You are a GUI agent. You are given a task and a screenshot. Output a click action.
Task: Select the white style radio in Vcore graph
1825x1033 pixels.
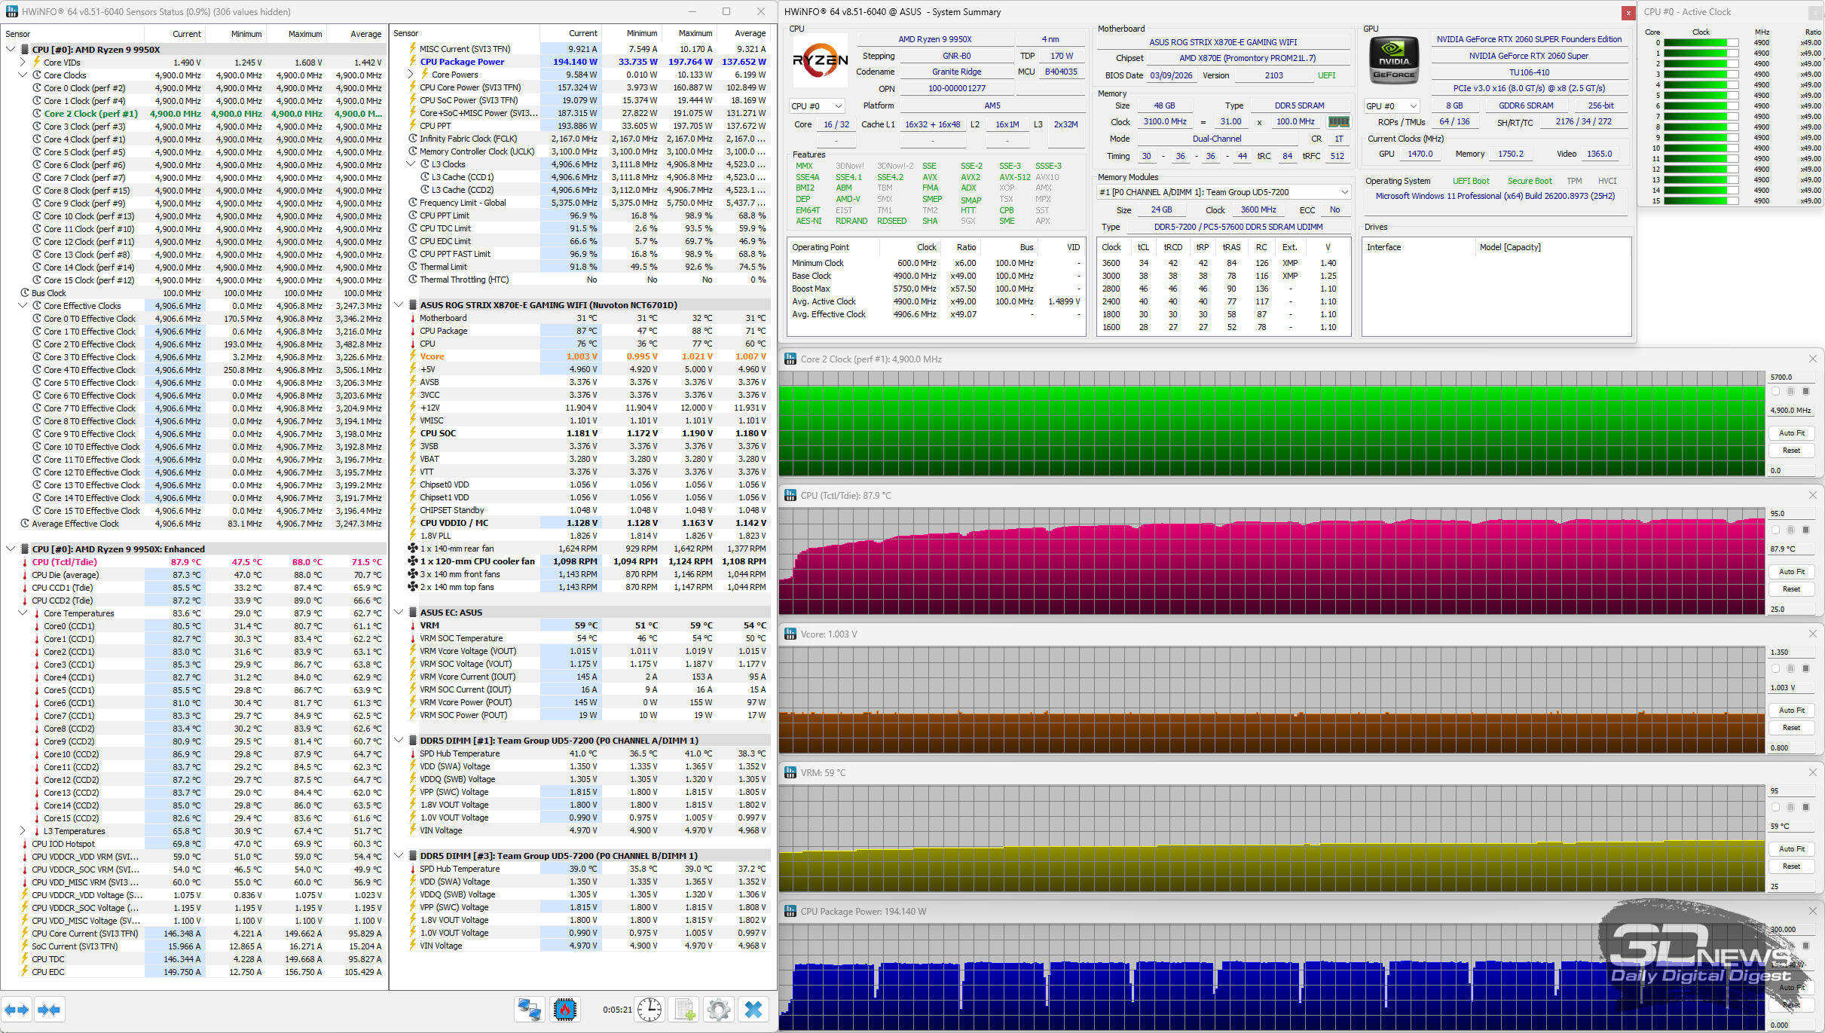pyautogui.click(x=1776, y=669)
